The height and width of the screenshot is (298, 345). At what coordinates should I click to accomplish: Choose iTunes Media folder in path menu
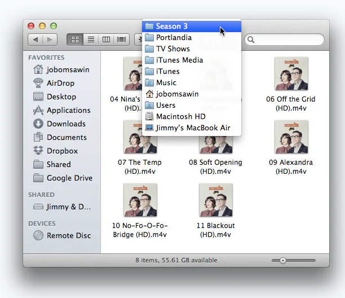(192, 60)
